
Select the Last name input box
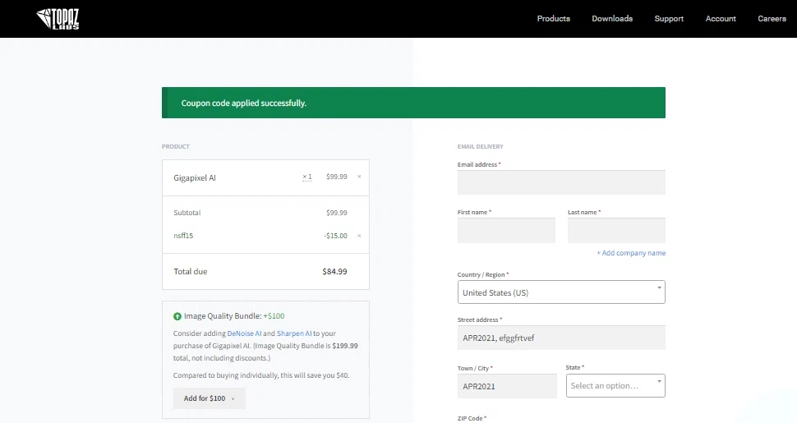pos(616,231)
